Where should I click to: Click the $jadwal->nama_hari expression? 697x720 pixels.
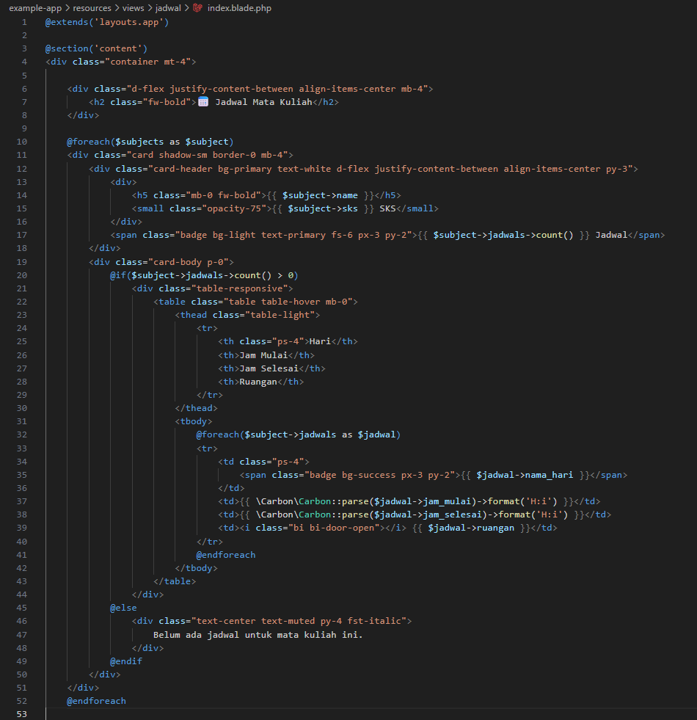(525, 476)
